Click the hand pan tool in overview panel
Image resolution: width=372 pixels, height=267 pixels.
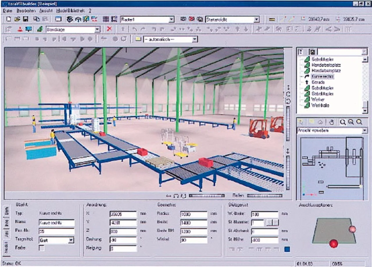click(332, 122)
